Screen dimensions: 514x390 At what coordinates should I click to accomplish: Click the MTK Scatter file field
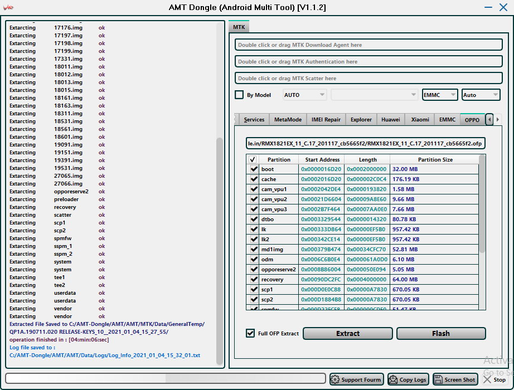click(368, 79)
